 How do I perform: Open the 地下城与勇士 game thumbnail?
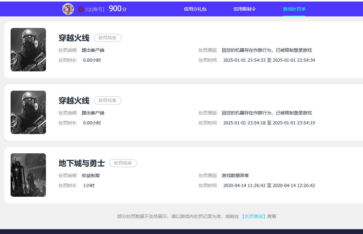[28, 175]
